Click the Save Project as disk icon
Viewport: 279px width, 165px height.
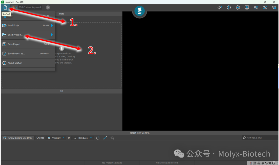tap(4, 54)
